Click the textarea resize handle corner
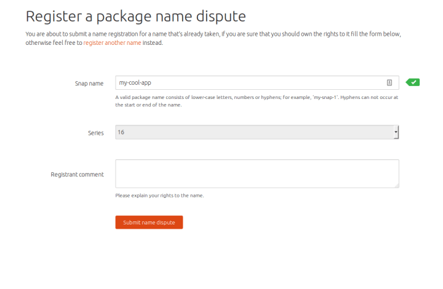 click(x=397, y=186)
